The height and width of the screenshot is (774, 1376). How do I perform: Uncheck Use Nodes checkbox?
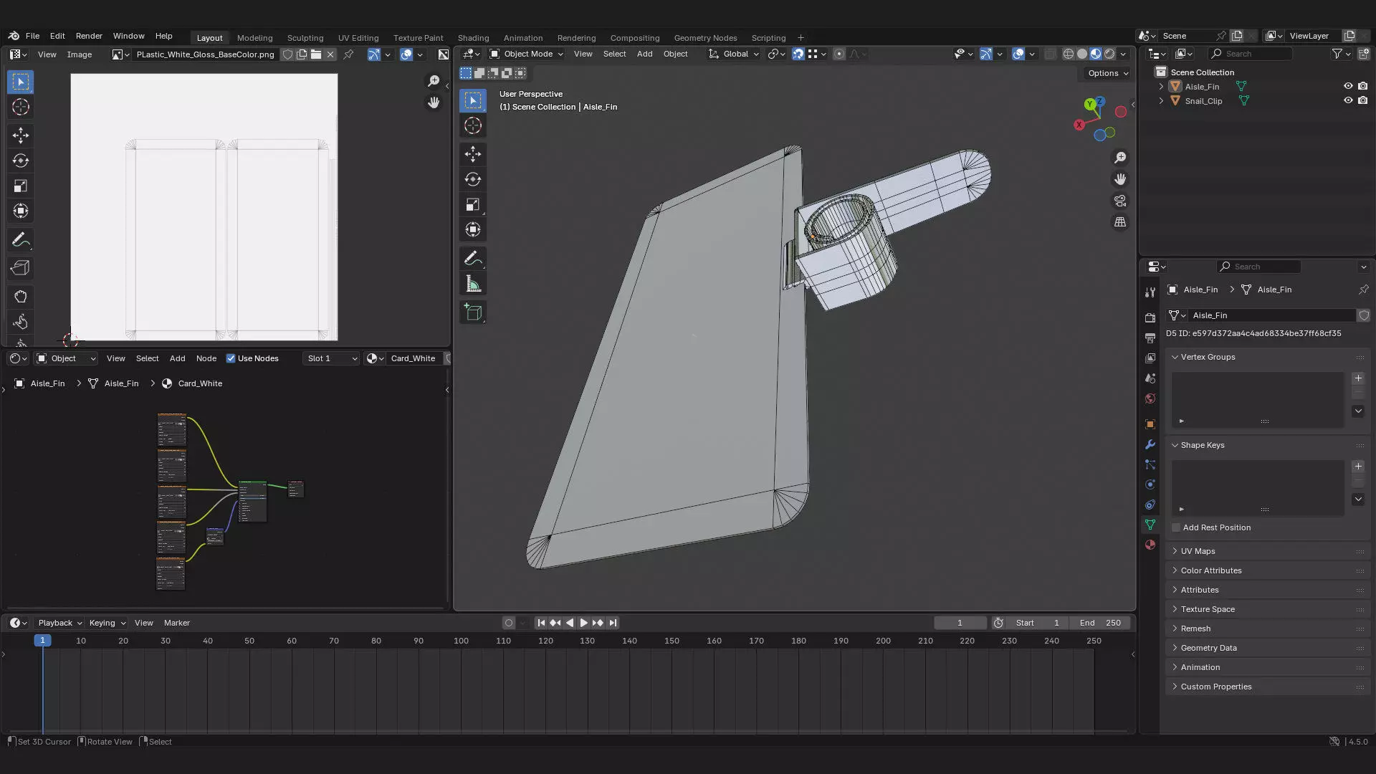tap(231, 358)
